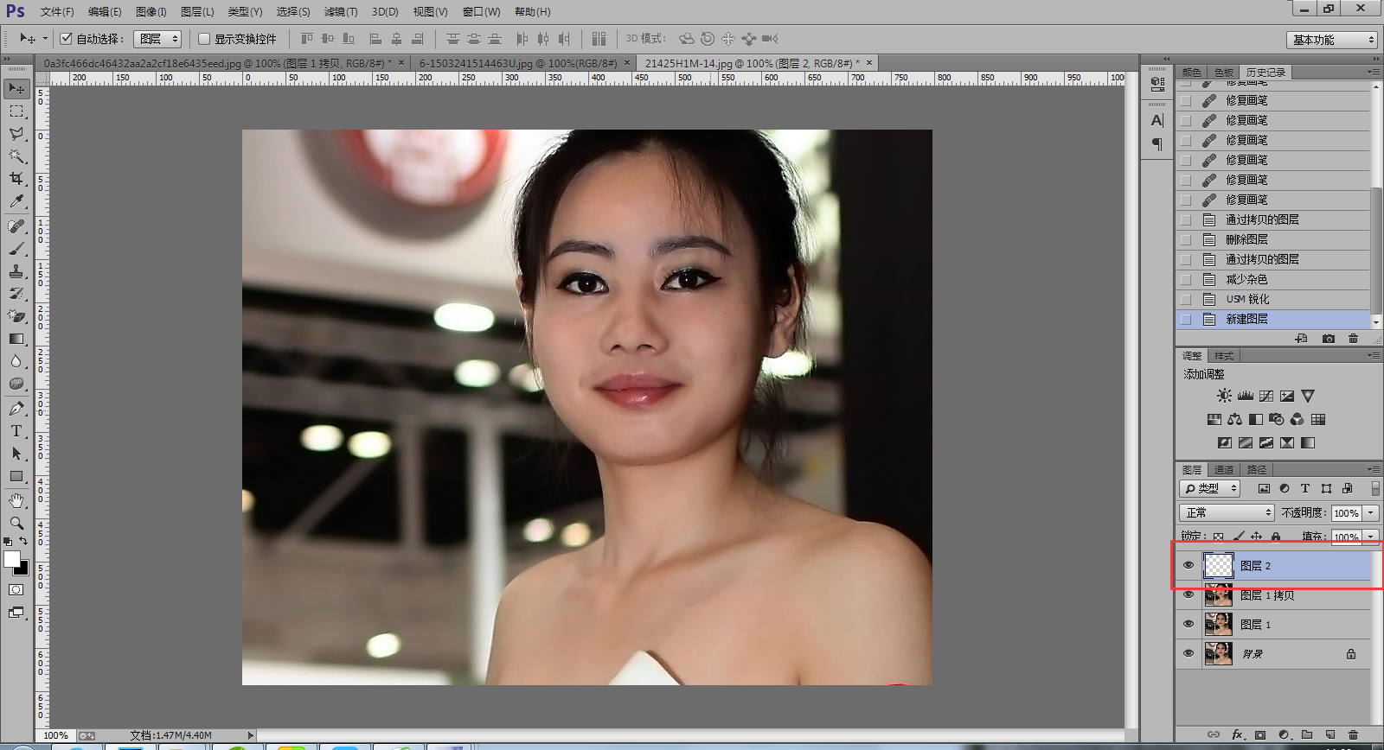Open the Paragraph panel icon
Viewport: 1384px width, 750px height.
tap(1157, 144)
